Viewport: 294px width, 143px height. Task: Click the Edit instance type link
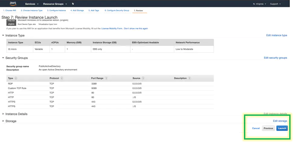(x=276, y=35)
